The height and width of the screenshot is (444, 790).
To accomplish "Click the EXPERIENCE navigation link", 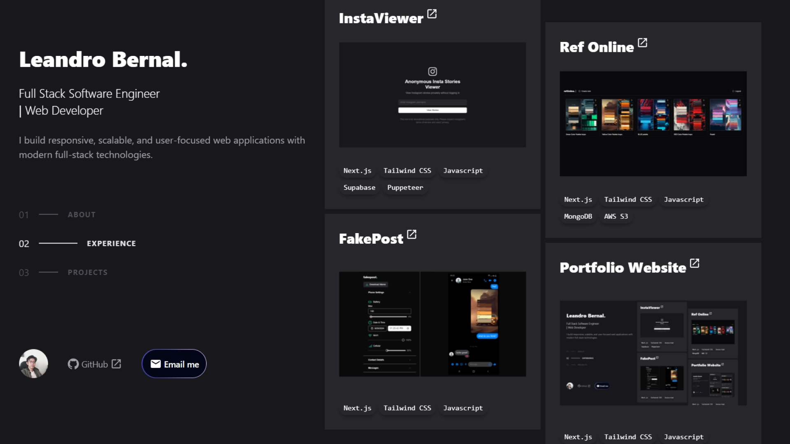I will click(111, 243).
